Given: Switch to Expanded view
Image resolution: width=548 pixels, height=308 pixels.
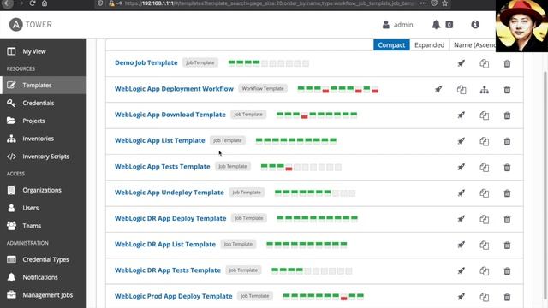Looking at the screenshot, I should [429, 45].
